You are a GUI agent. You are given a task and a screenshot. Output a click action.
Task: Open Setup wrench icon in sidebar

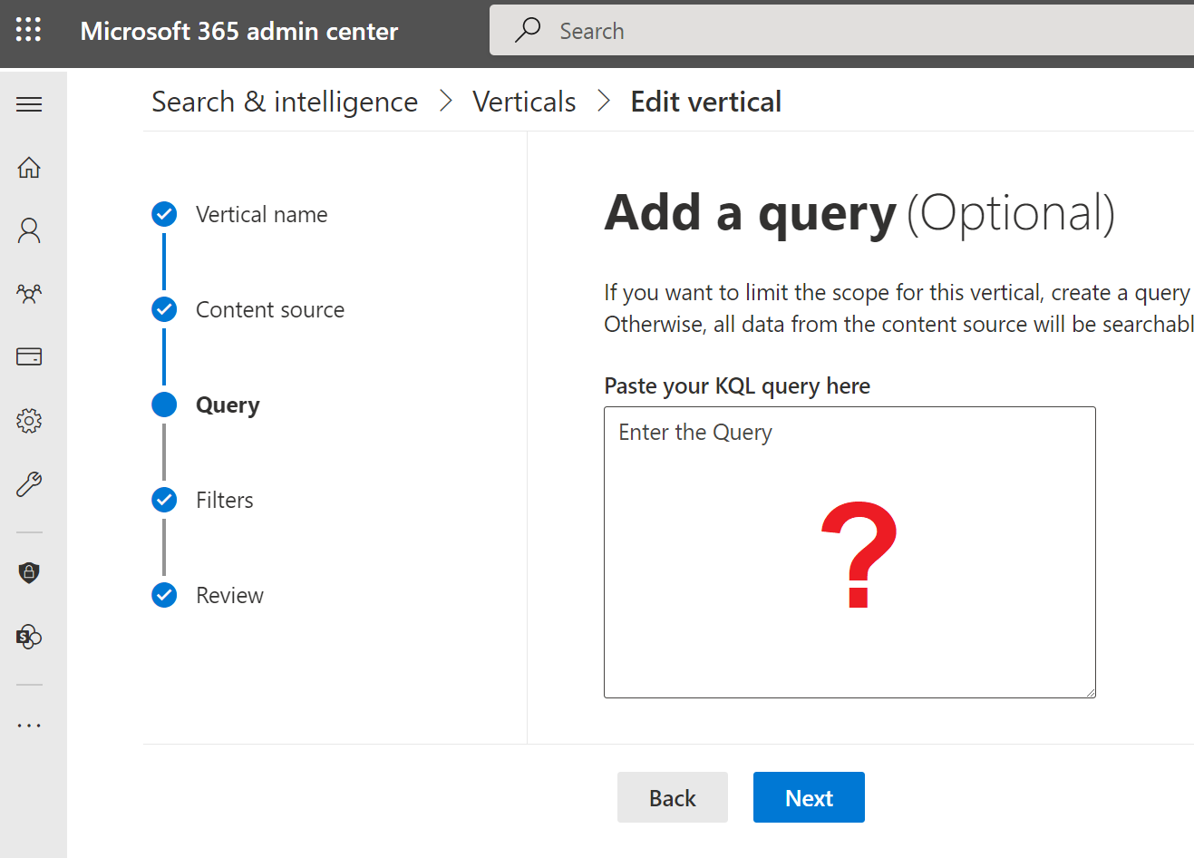(x=29, y=484)
